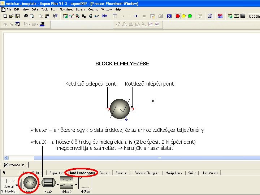Image resolution: width=260 pixels, height=195 pixels.
Task: Click the multicolor grid icon in the top toolbar
Action: coord(220,16)
